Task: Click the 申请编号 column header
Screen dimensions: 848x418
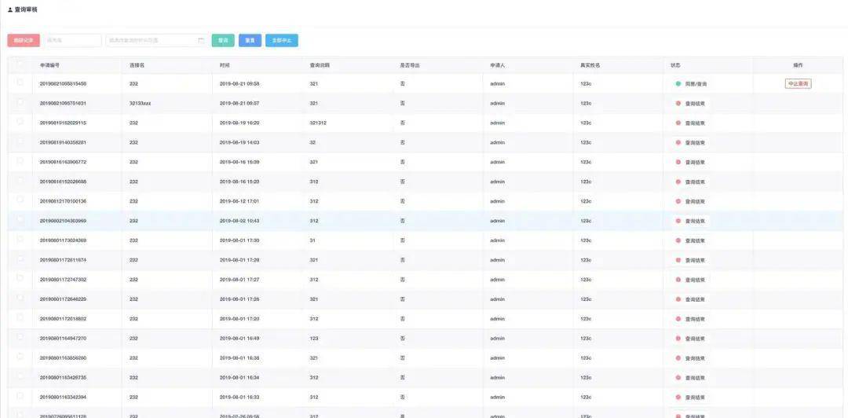Action: tap(49, 65)
